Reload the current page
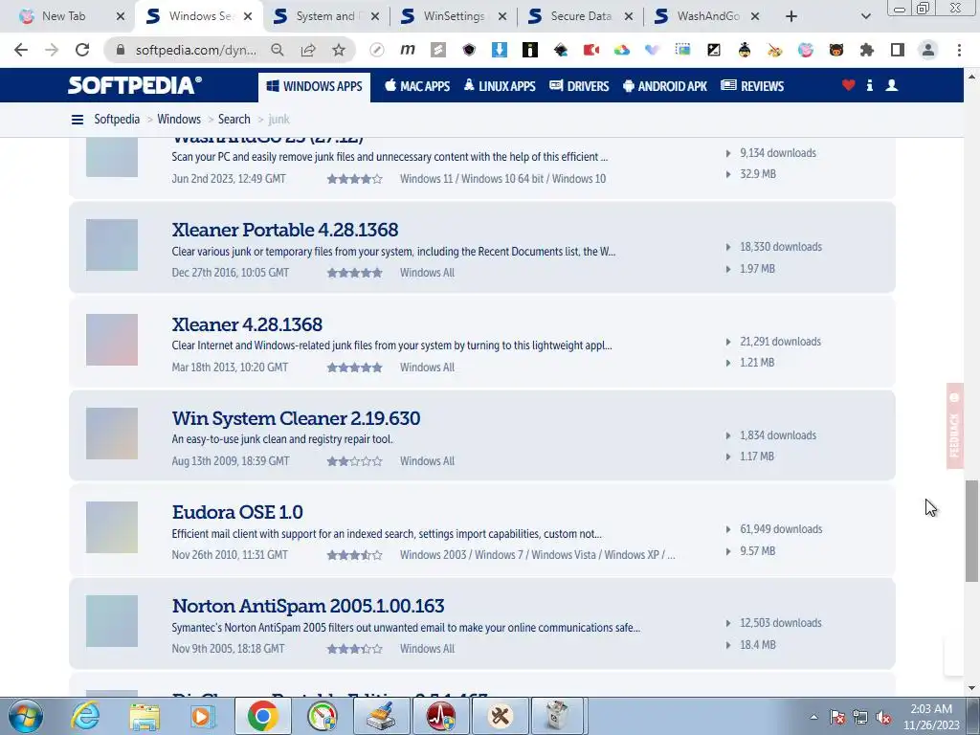The image size is (980, 735). pos(82,50)
